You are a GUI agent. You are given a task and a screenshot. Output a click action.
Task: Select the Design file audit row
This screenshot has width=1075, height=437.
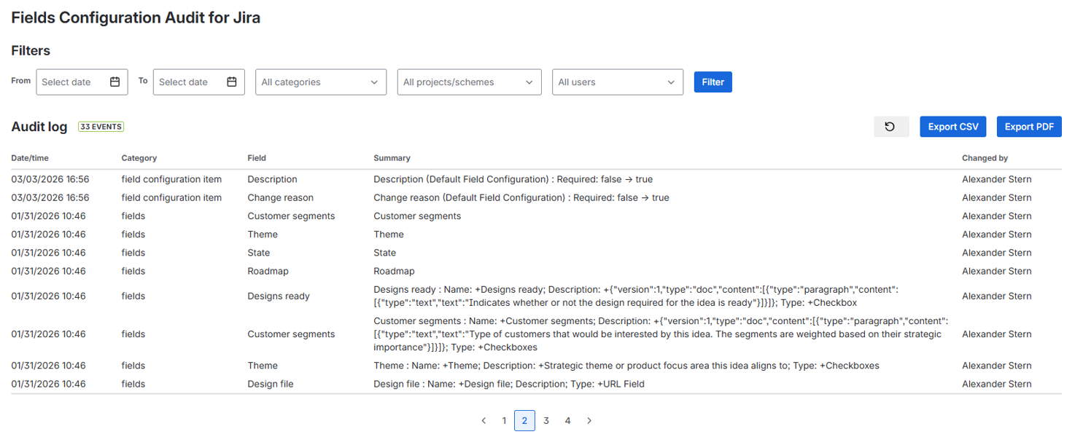click(x=508, y=384)
